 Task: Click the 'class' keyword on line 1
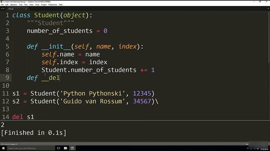[21, 15]
